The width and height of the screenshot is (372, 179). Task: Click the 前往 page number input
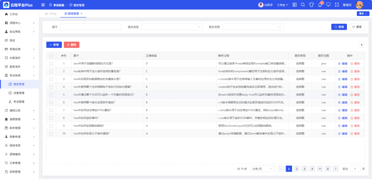(355, 169)
